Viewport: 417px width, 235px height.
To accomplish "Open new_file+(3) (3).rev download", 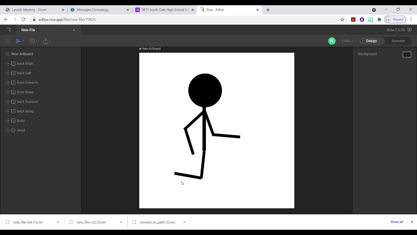I will (91, 222).
